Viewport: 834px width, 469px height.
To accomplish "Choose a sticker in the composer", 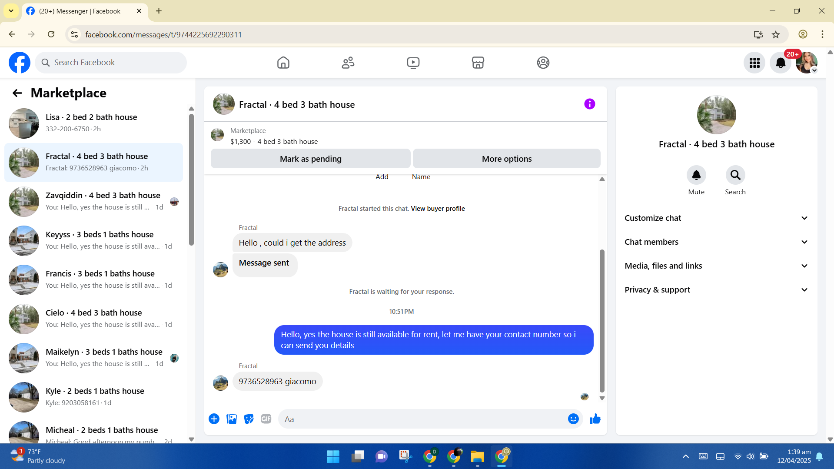I will pos(249,419).
